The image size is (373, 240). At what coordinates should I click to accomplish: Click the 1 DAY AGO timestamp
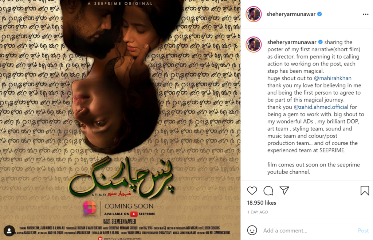point(258,212)
